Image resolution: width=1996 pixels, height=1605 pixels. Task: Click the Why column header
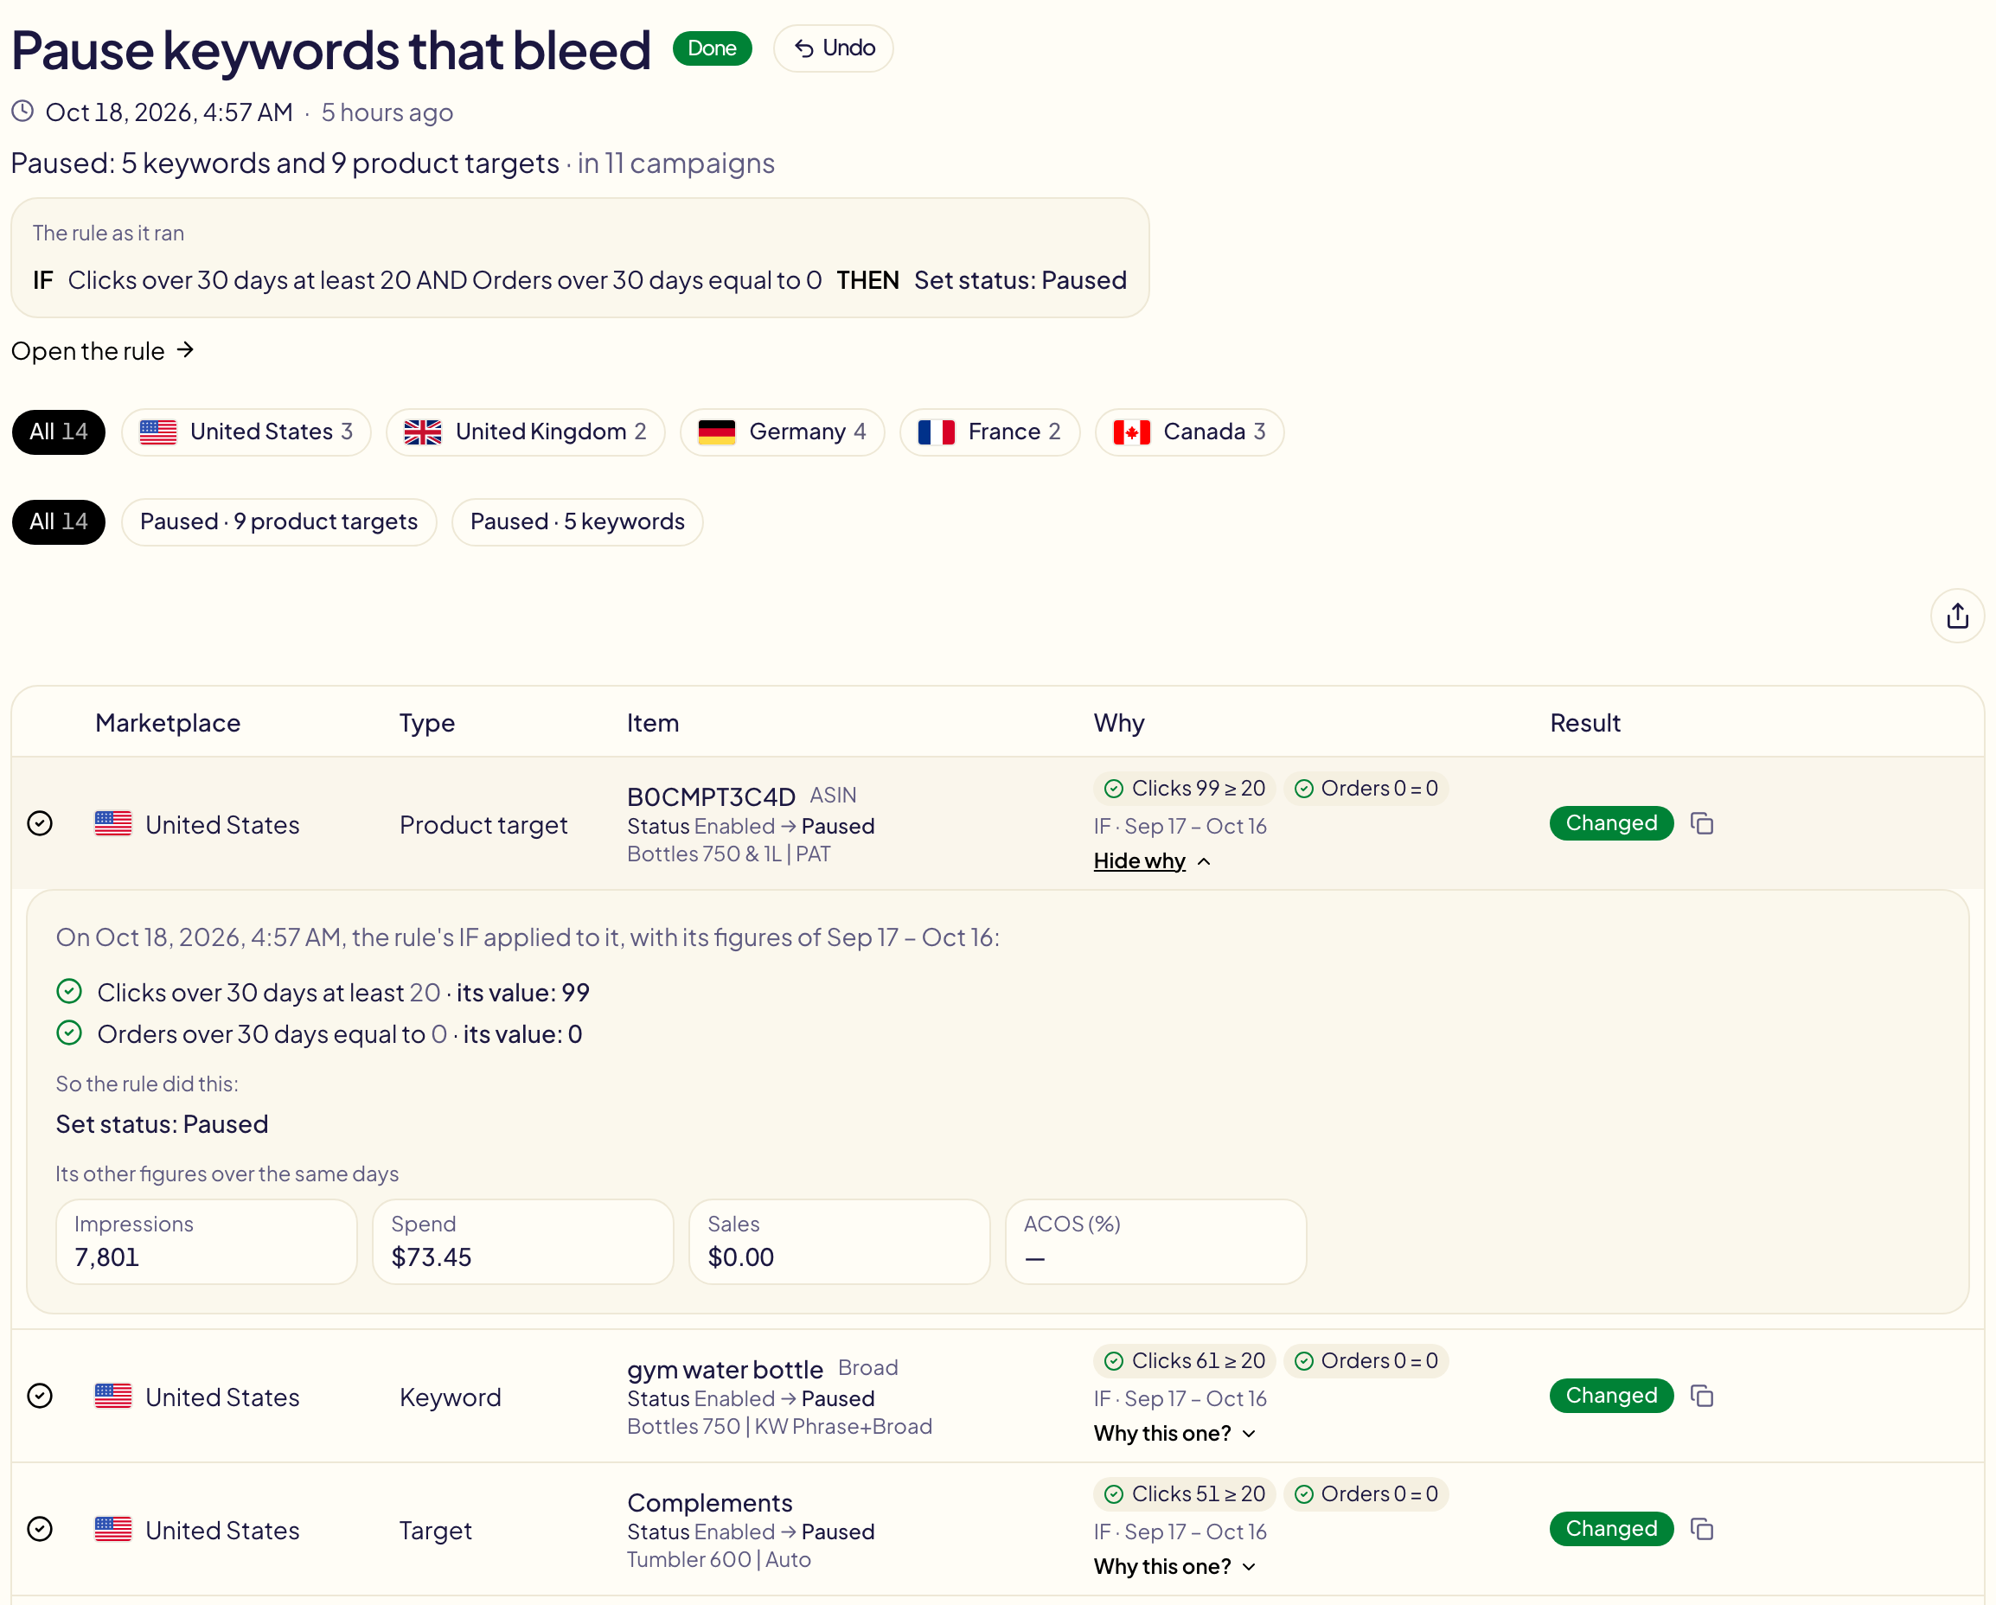tap(1119, 723)
